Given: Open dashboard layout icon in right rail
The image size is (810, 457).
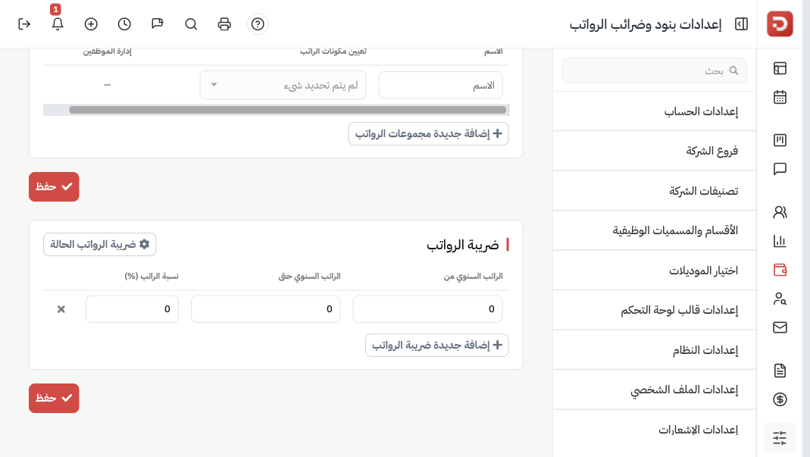Looking at the screenshot, I should 780,68.
